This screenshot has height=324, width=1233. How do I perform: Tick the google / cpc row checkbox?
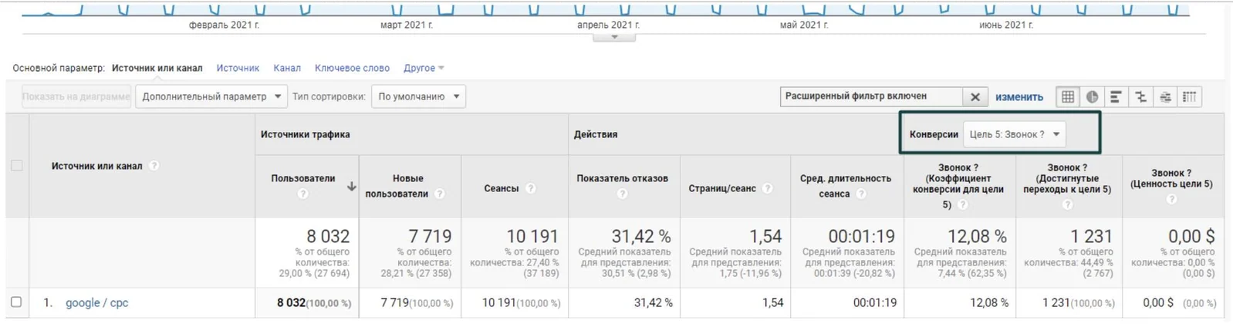click(x=16, y=302)
